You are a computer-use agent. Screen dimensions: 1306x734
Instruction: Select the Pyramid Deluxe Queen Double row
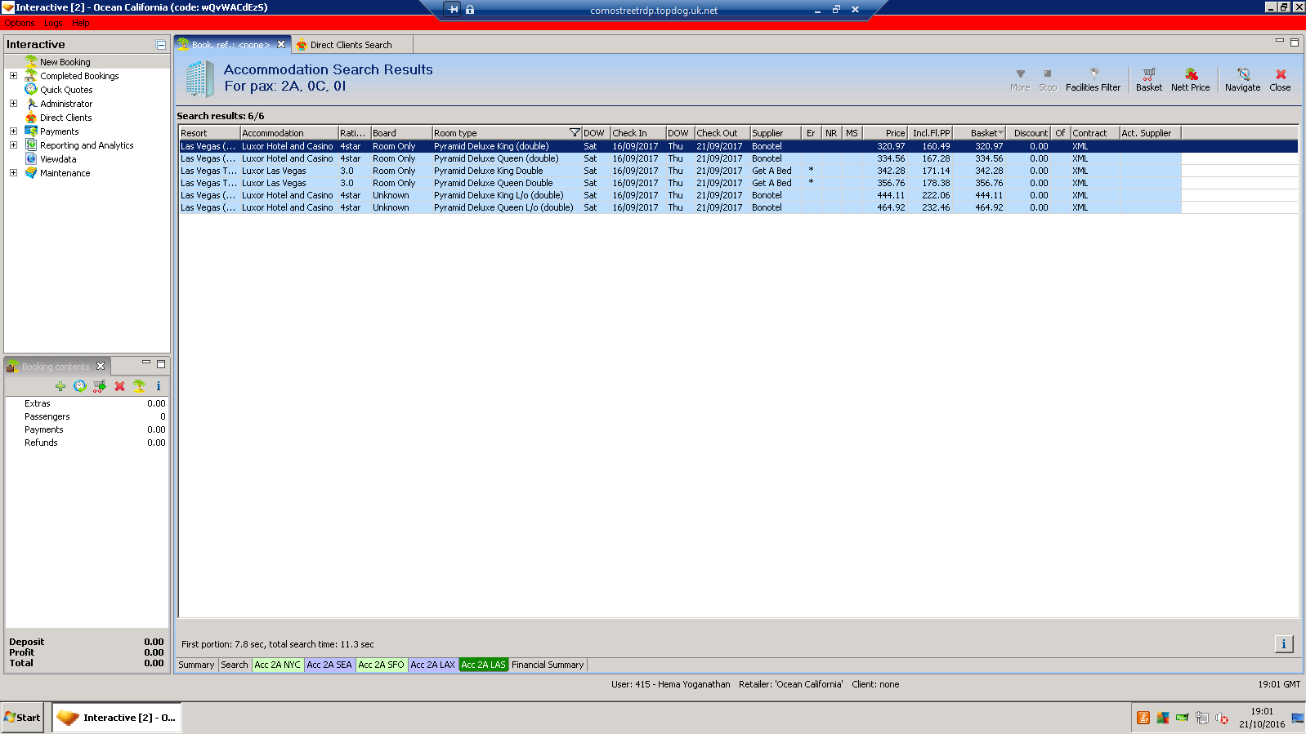[x=680, y=183]
